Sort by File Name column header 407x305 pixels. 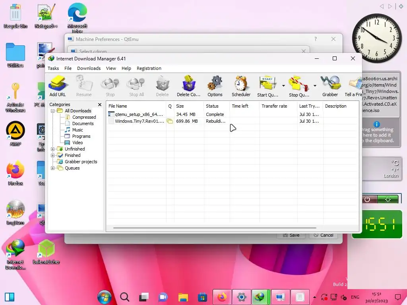tap(136, 106)
